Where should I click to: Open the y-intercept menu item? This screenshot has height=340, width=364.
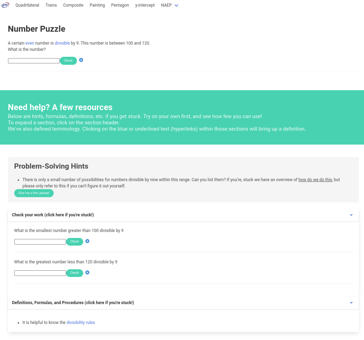click(x=145, y=5)
